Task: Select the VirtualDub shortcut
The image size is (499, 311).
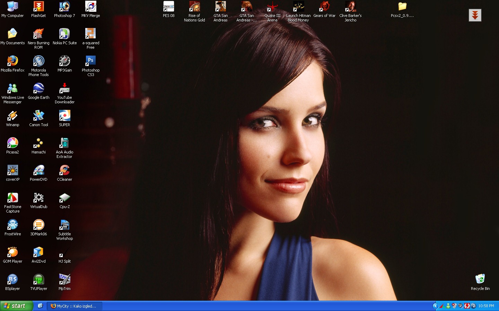Action: [38, 201]
